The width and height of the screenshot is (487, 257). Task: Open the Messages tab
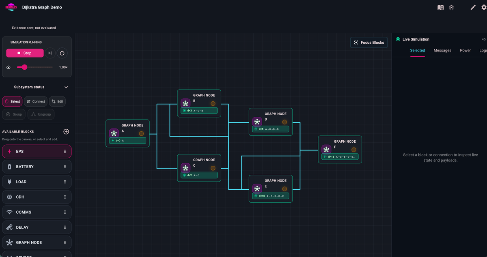click(442, 50)
